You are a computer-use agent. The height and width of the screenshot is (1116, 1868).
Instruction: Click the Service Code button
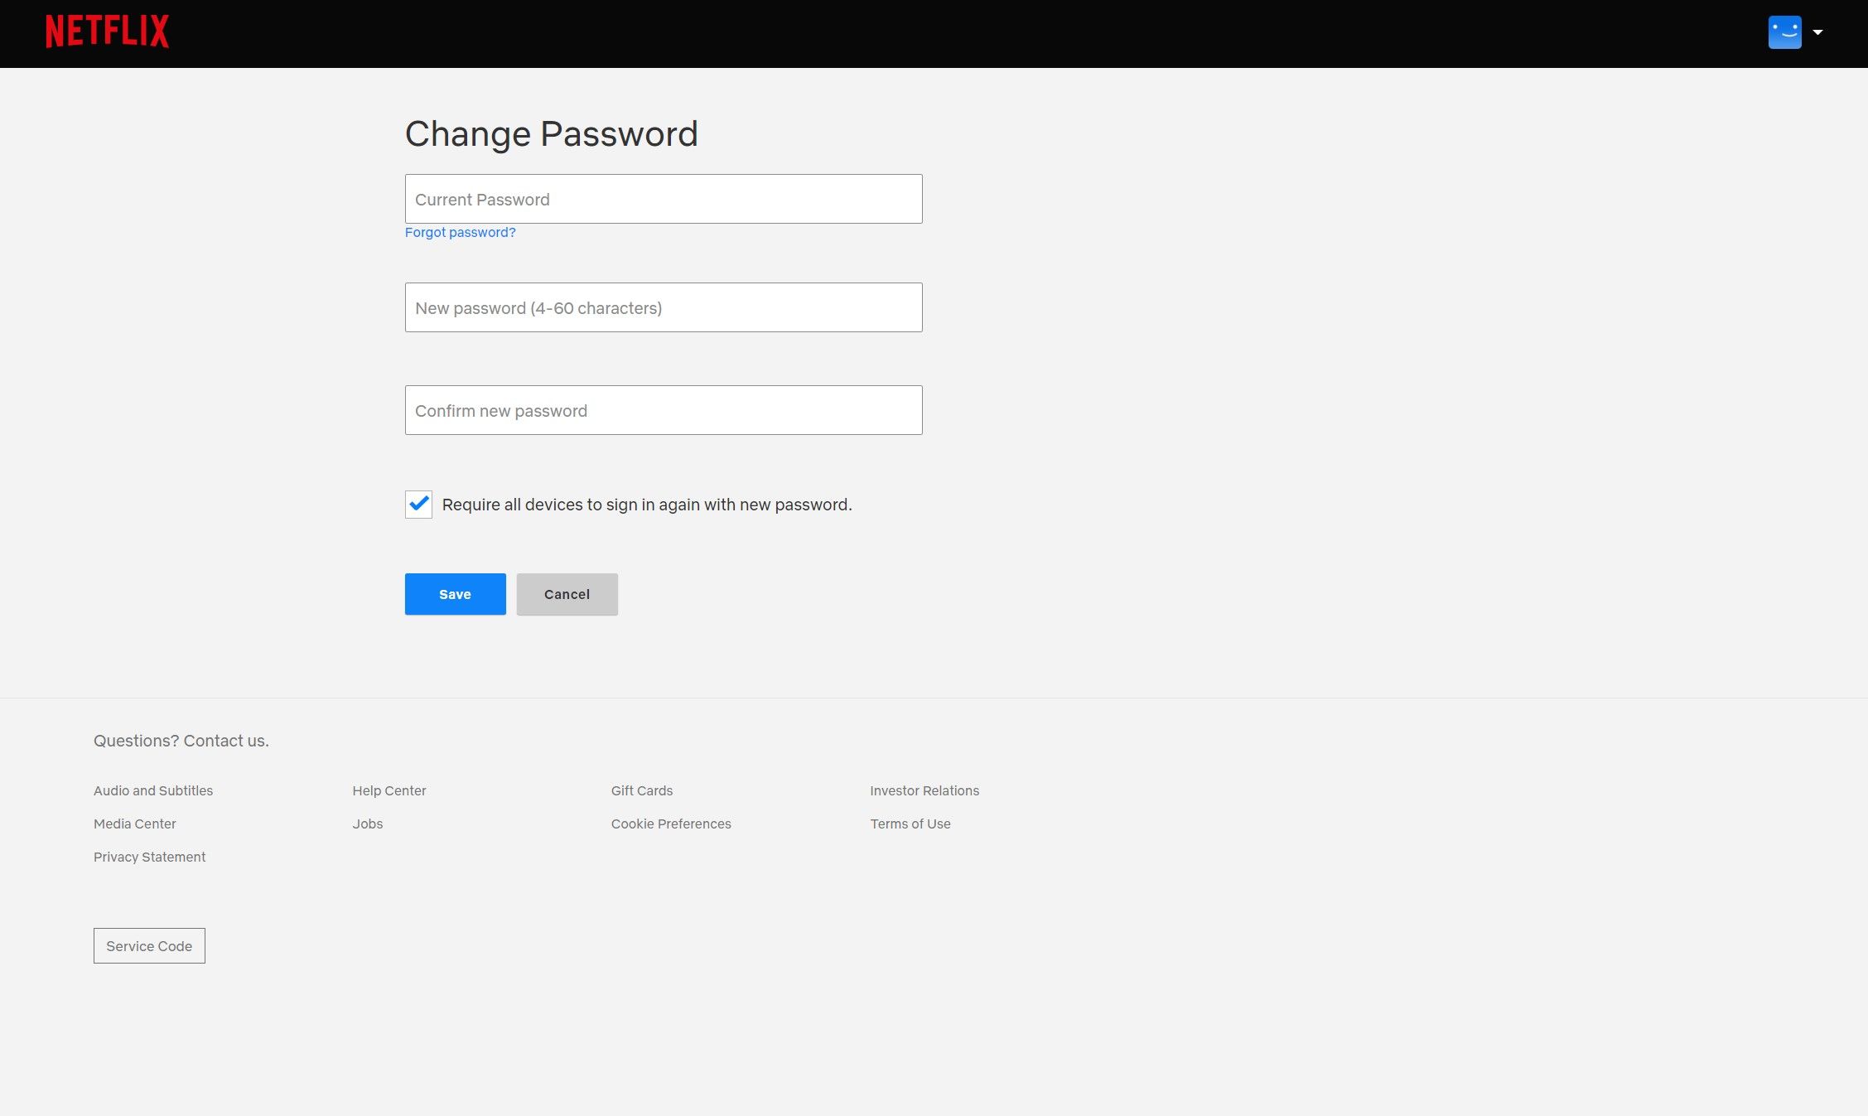(148, 945)
